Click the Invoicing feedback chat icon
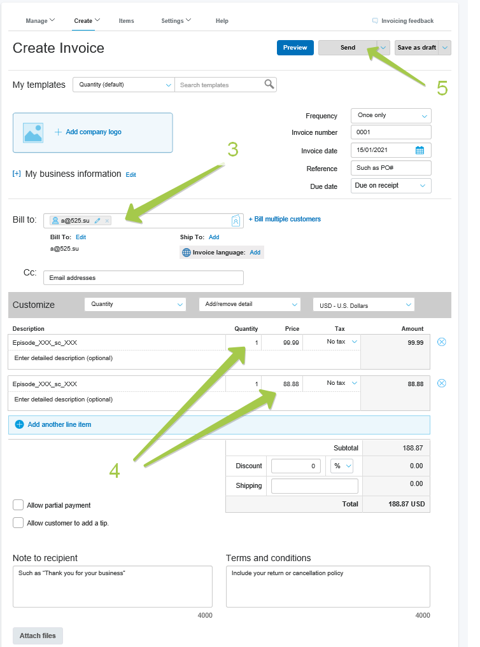The width and height of the screenshot is (480, 647). coord(375,21)
